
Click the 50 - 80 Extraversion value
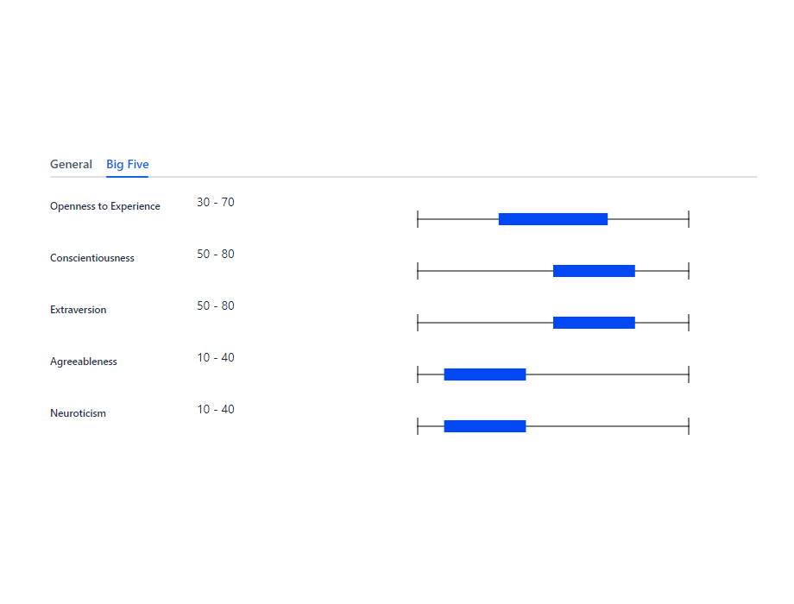(x=216, y=305)
